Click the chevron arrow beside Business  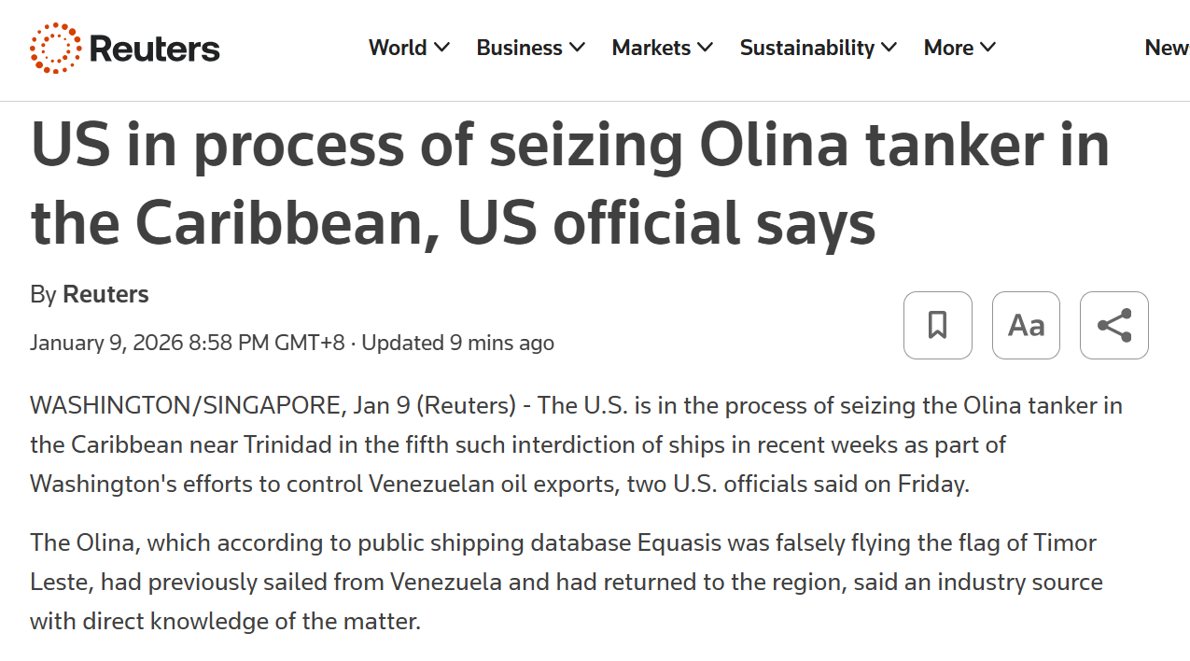point(578,48)
